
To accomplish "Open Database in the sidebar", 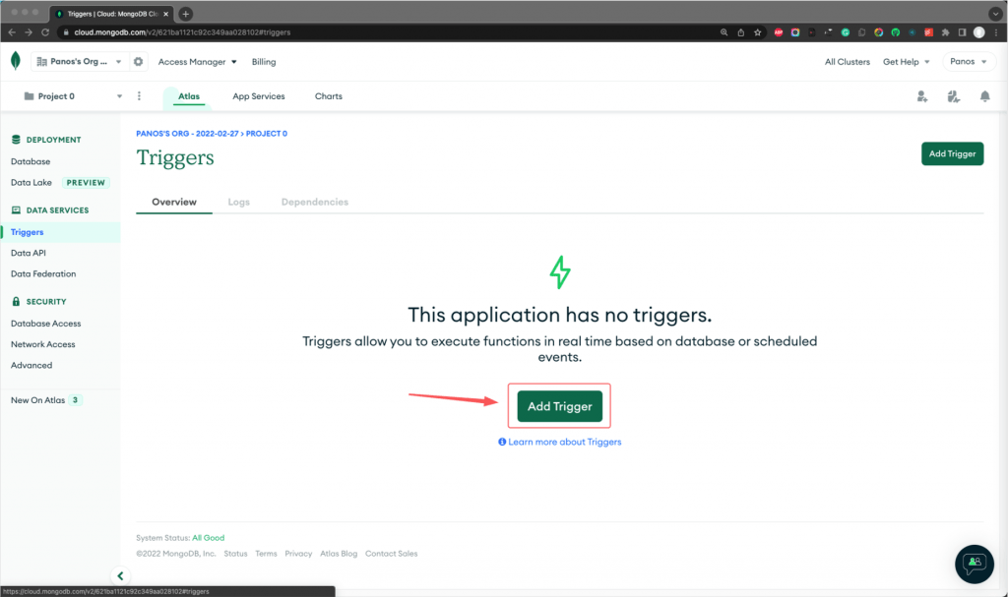I will click(31, 162).
